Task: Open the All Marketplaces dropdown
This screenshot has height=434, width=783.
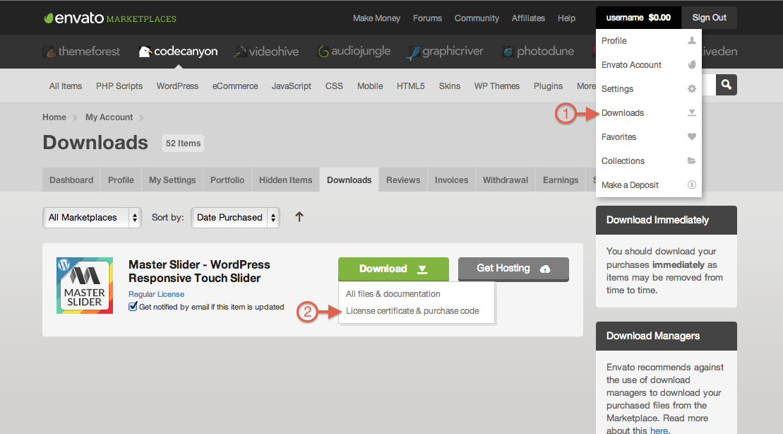Action: click(92, 217)
